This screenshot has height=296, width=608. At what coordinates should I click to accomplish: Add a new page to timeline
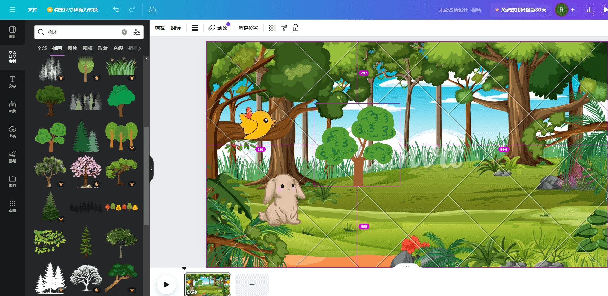(252, 285)
